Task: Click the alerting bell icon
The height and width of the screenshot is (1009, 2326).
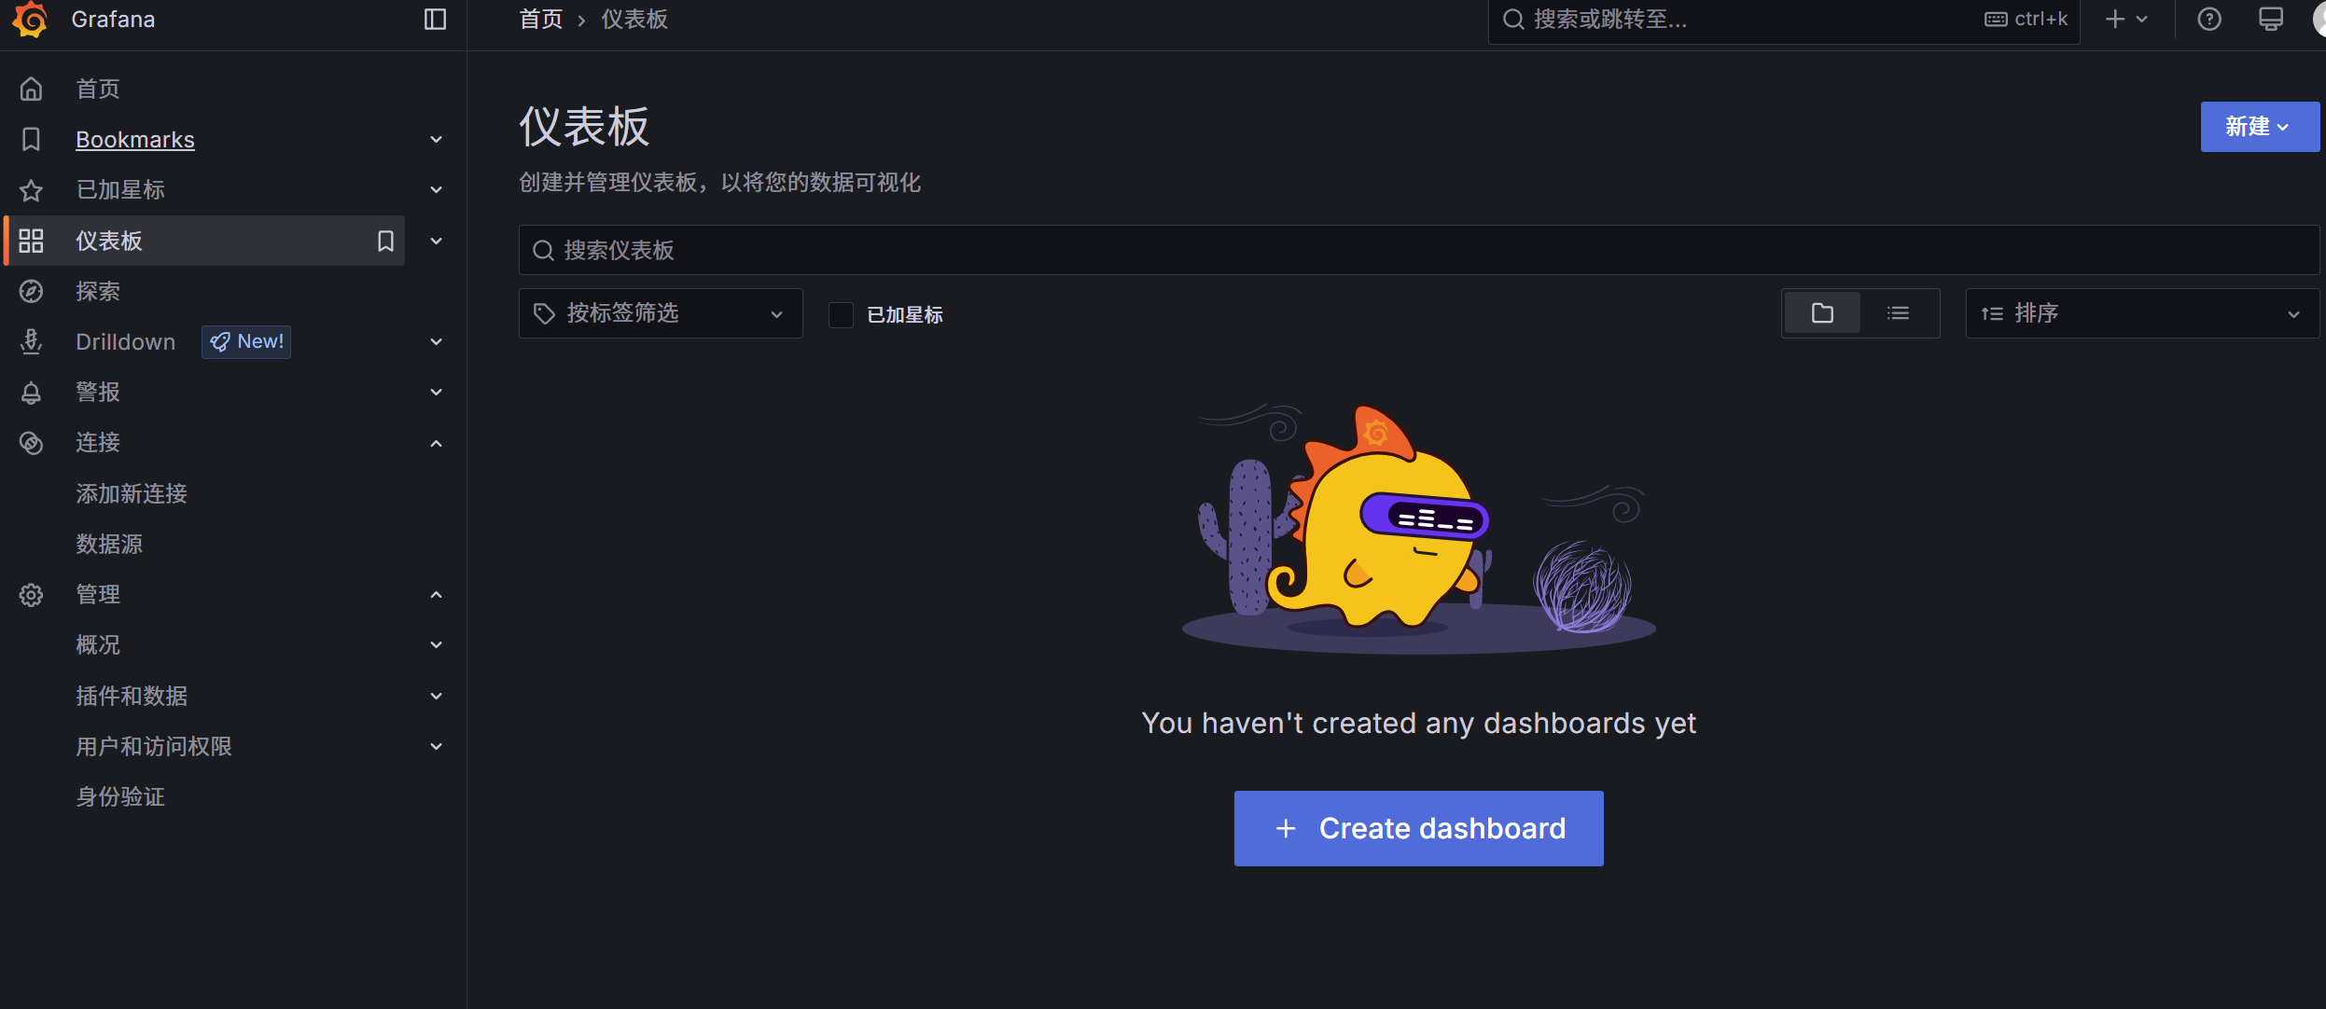Action: pos(31,393)
